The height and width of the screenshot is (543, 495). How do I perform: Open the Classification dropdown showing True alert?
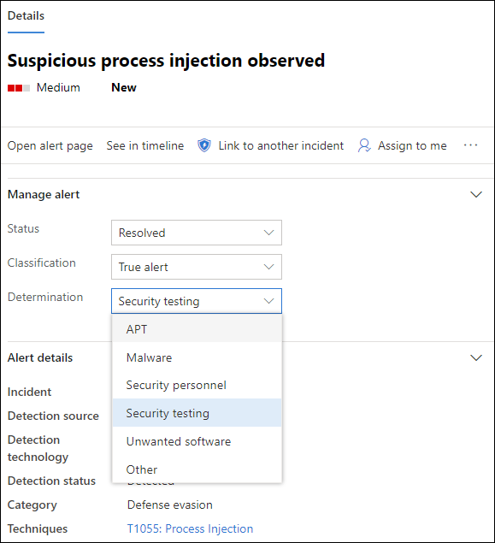click(x=197, y=267)
